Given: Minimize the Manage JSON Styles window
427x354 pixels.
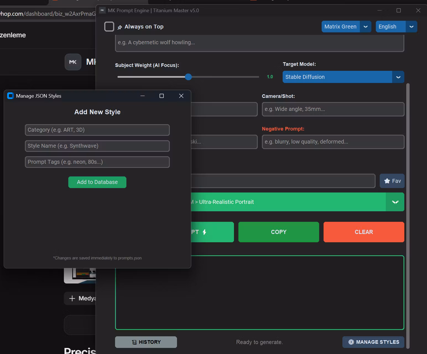Looking at the screenshot, I should [x=142, y=96].
